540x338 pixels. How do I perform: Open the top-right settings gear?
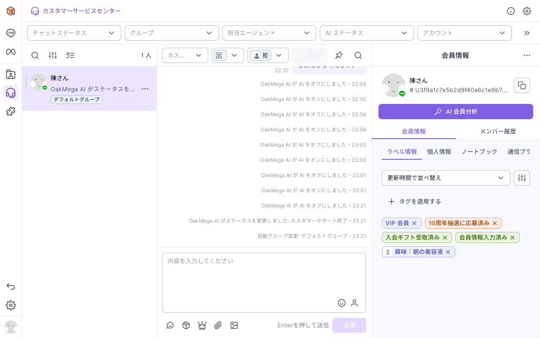tap(527, 11)
